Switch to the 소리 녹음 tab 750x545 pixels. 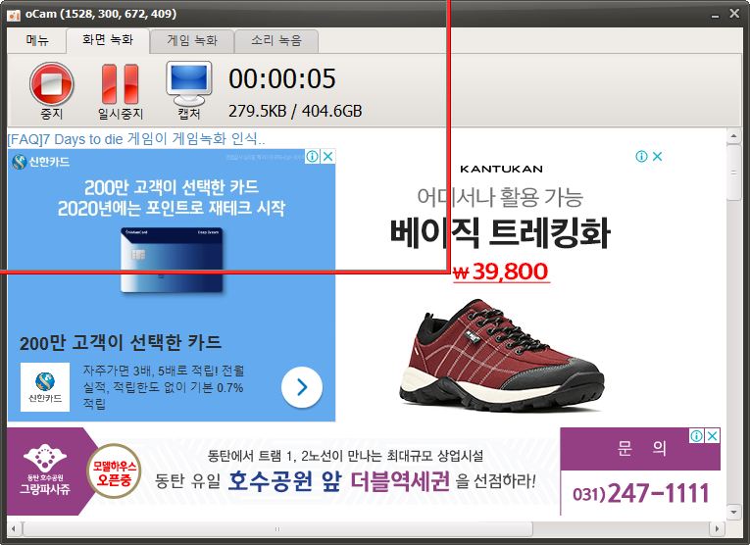click(x=276, y=40)
